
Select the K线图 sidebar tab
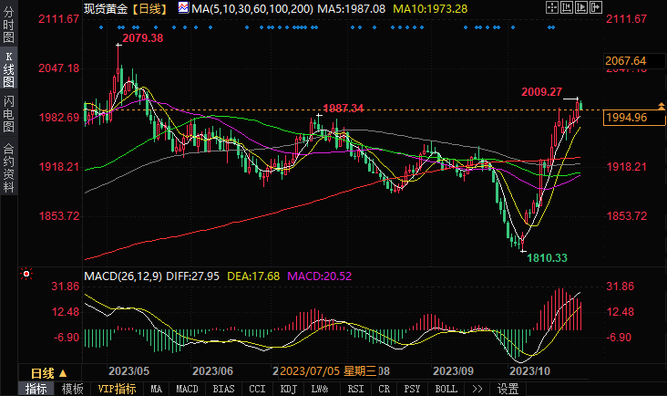click(8, 69)
